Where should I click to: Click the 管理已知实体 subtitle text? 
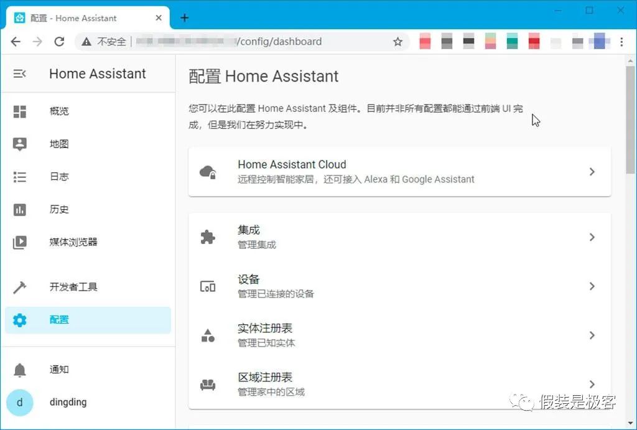tap(266, 343)
